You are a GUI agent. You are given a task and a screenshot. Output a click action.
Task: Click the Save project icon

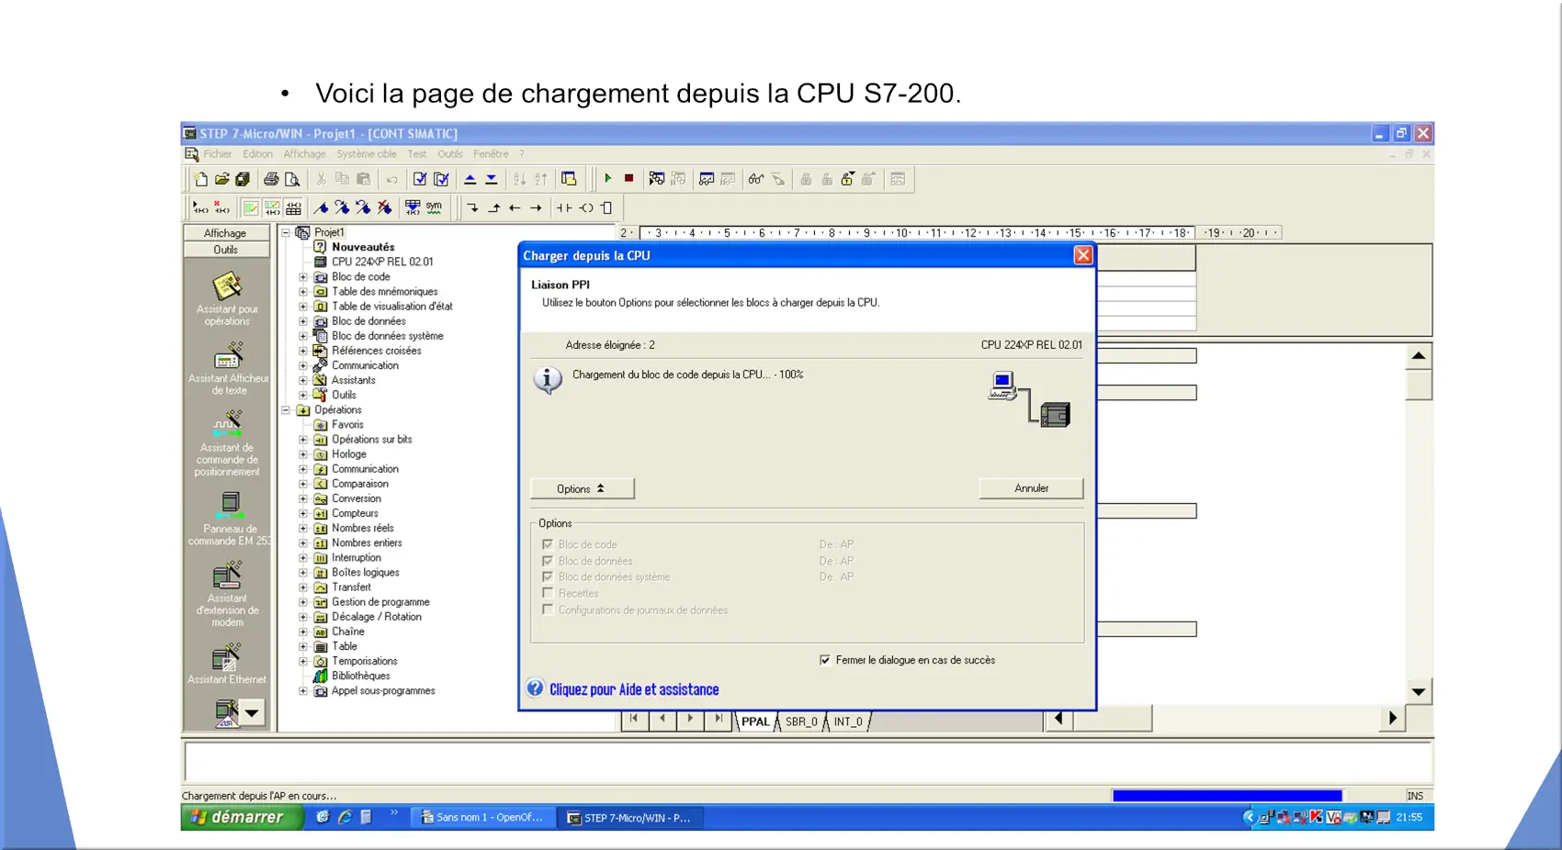coord(243,179)
